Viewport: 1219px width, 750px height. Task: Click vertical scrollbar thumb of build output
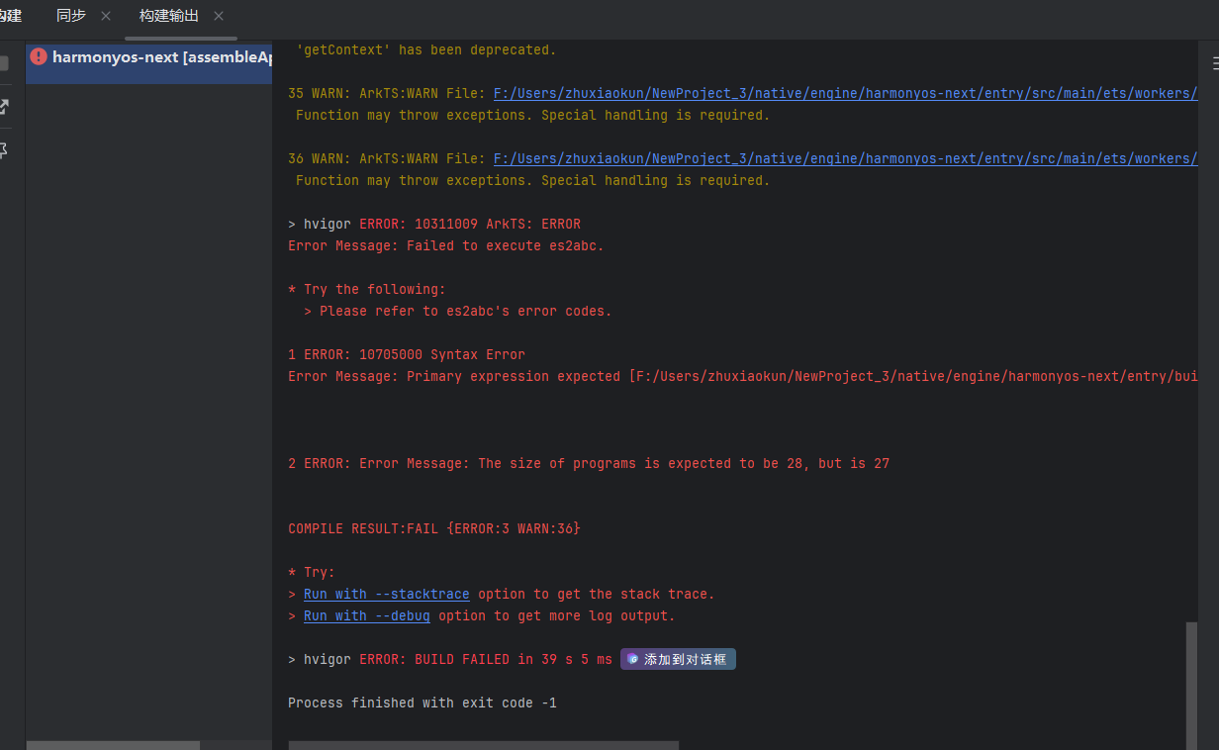tap(1191, 683)
